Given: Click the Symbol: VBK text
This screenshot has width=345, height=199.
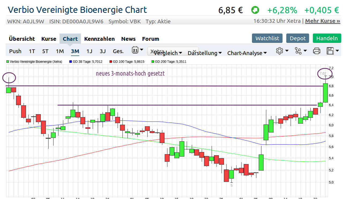Looking at the screenshot, I should (x=125, y=21).
